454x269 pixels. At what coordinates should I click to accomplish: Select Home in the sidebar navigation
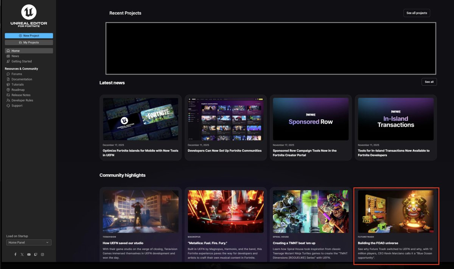click(x=29, y=51)
